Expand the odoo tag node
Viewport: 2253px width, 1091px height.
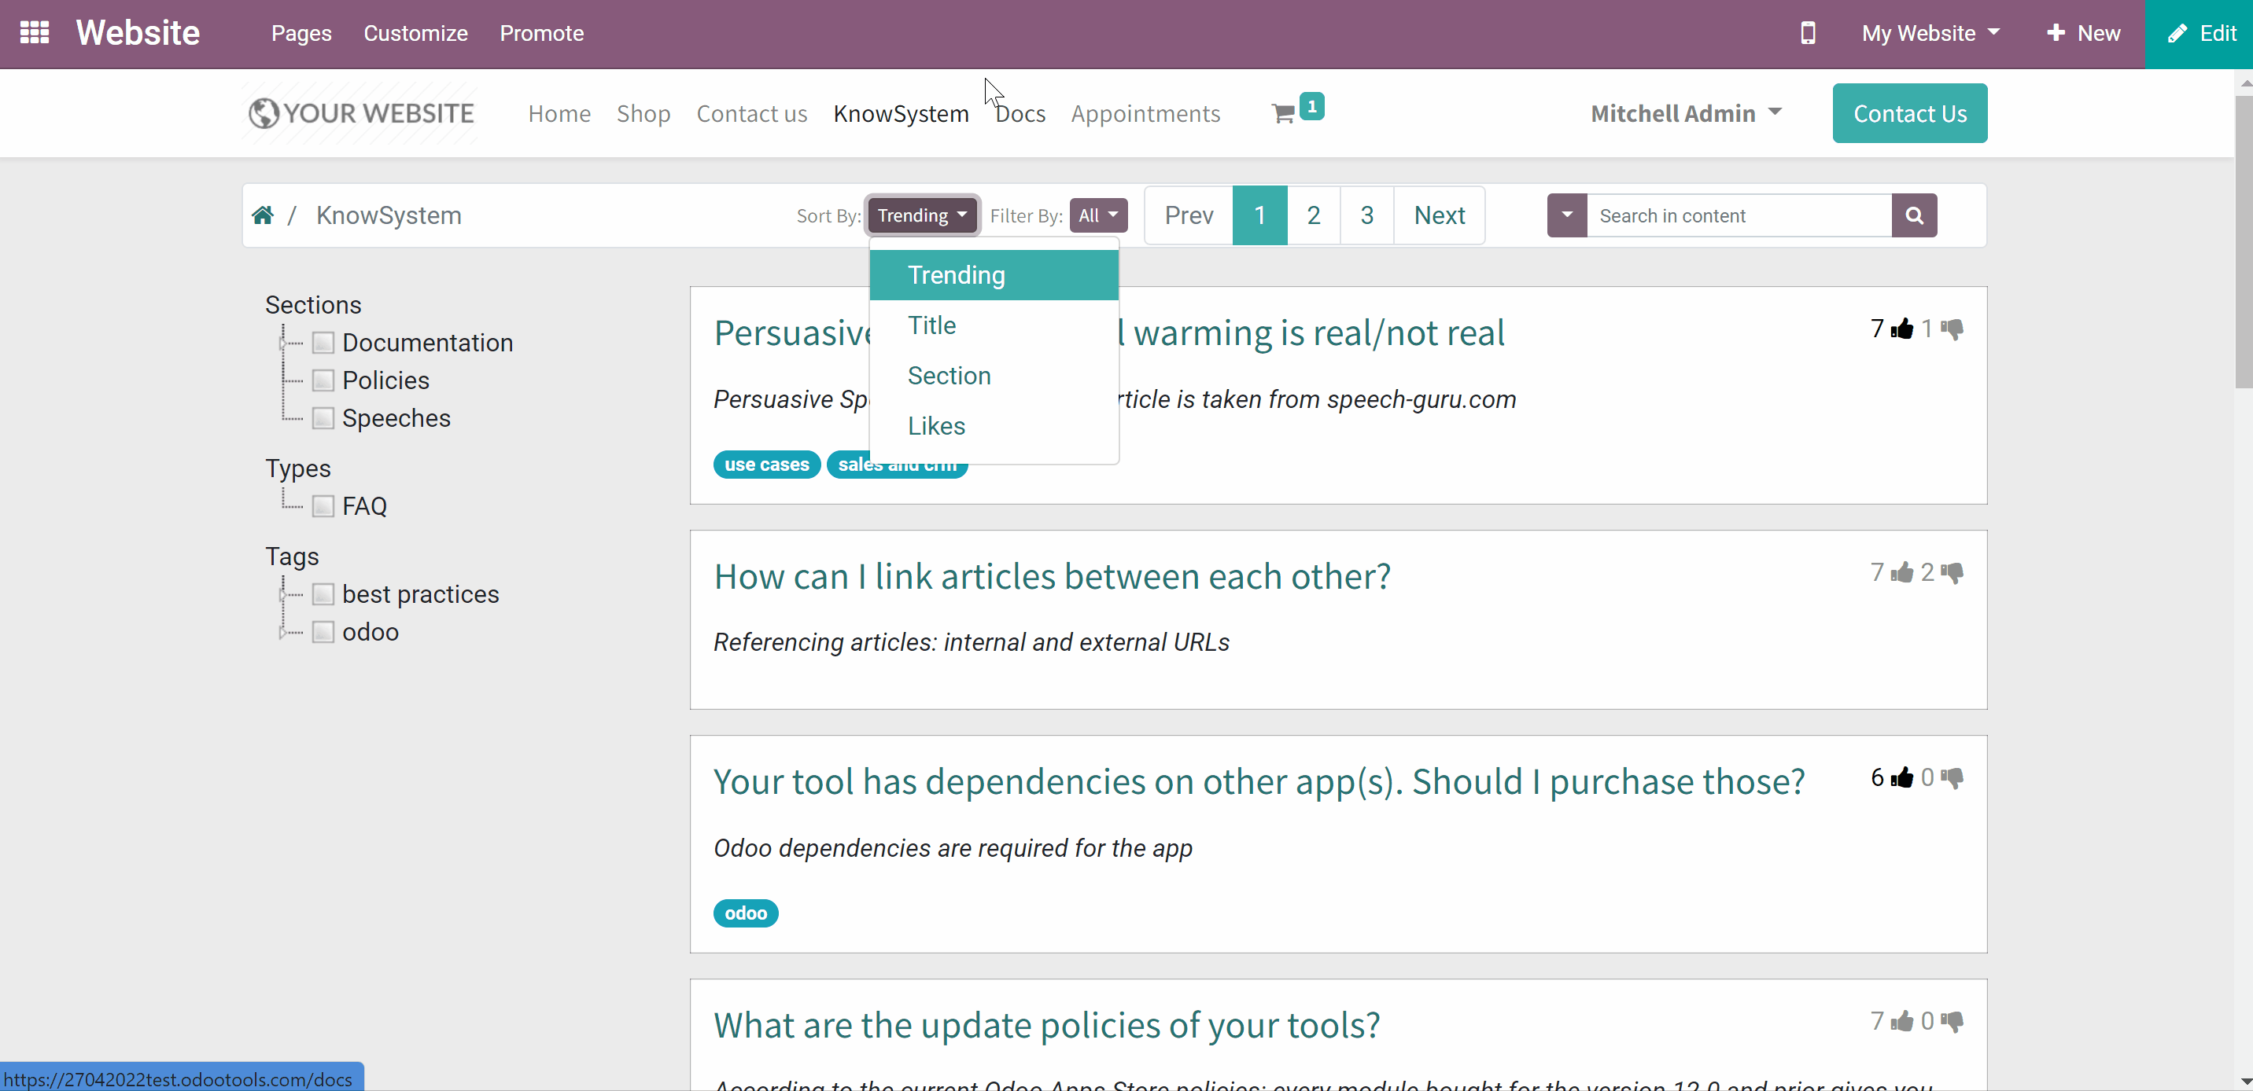tap(282, 632)
